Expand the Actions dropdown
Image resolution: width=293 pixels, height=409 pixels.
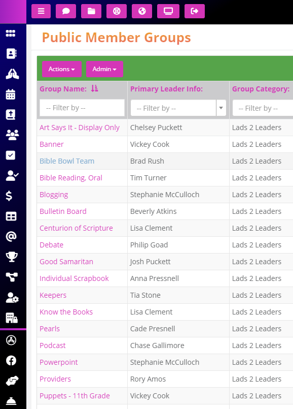pyautogui.click(x=62, y=69)
